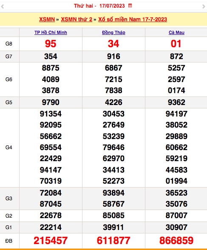
Task: Select G4 number 34413
Action: pyautogui.click(x=113, y=170)
